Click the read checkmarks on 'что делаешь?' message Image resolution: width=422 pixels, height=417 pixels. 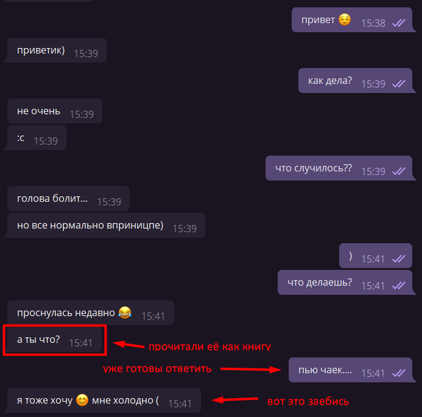399,285
